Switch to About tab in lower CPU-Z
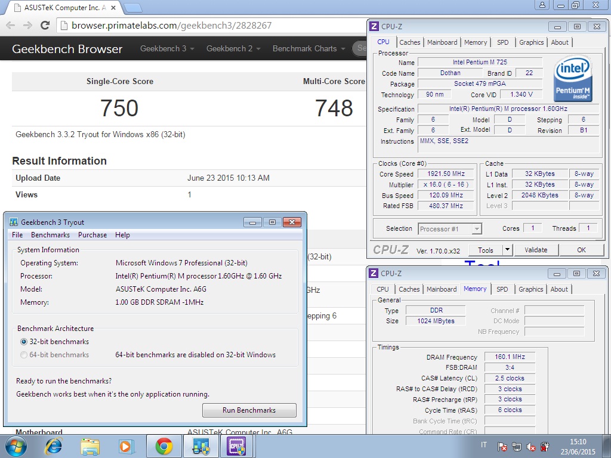Screen dimensions: 611x458 click(x=559, y=289)
